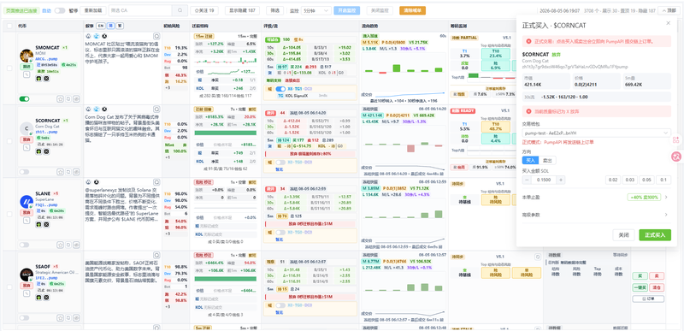Toggle the 自动/暂停 switch in the top bar

[60, 10]
